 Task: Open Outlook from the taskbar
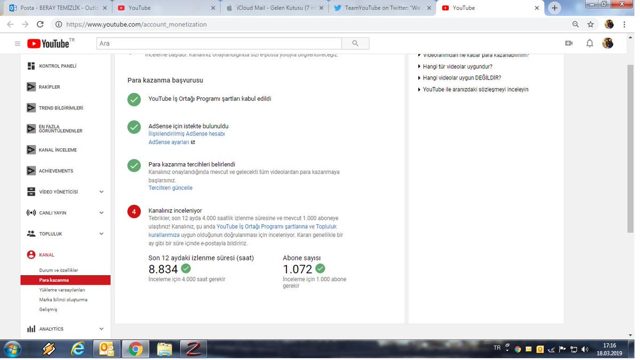(107, 349)
